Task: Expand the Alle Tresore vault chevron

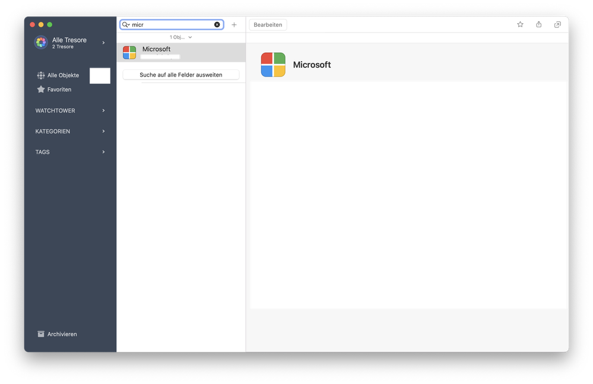Action: [104, 43]
